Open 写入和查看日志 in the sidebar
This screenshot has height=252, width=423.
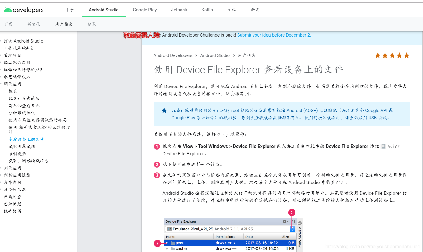pos(24,106)
